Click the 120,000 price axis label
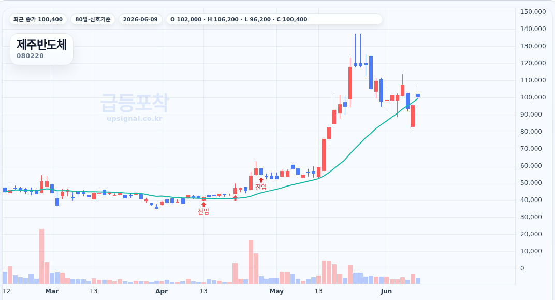 [533, 63]
